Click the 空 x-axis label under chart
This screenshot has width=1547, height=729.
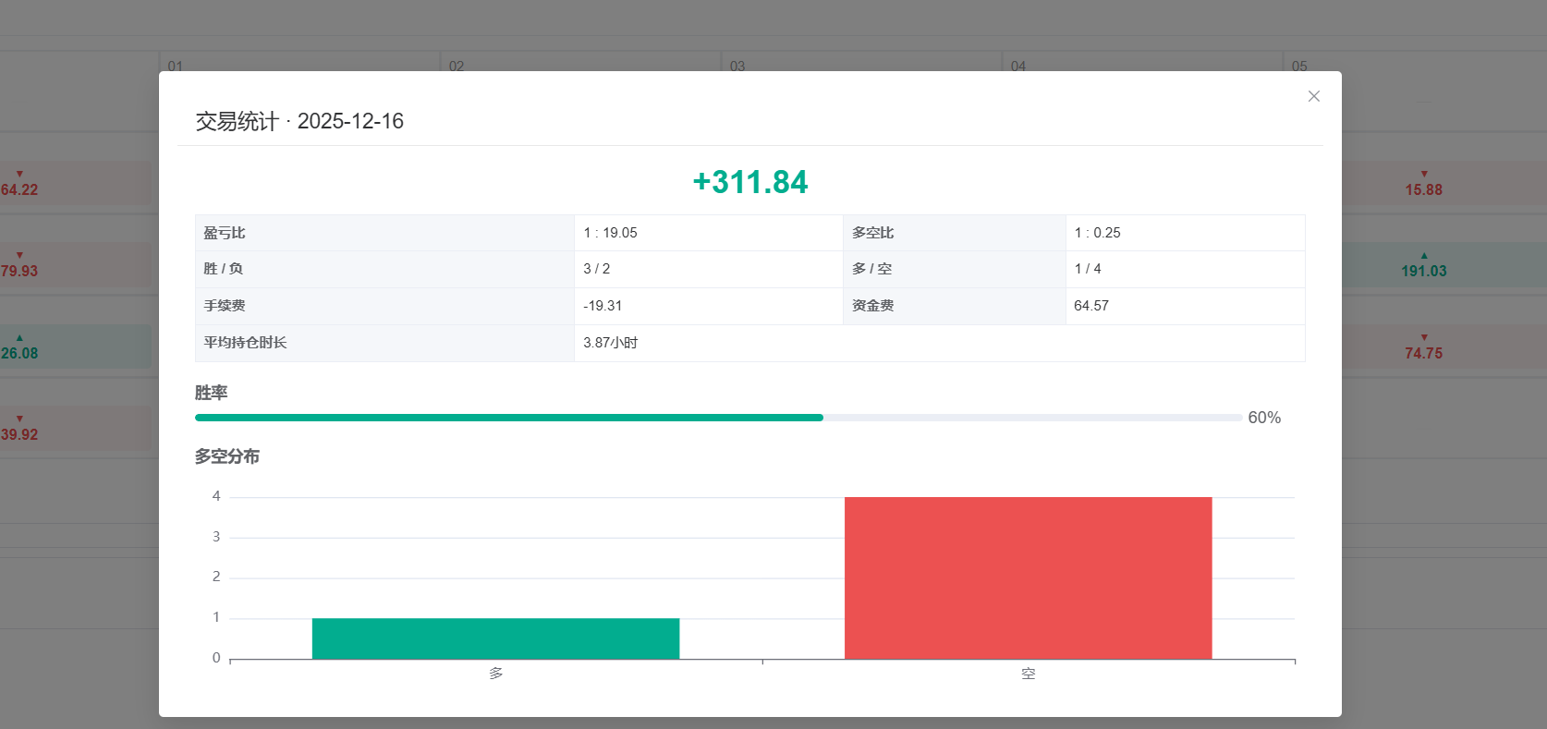click(x=1028, y=674)
